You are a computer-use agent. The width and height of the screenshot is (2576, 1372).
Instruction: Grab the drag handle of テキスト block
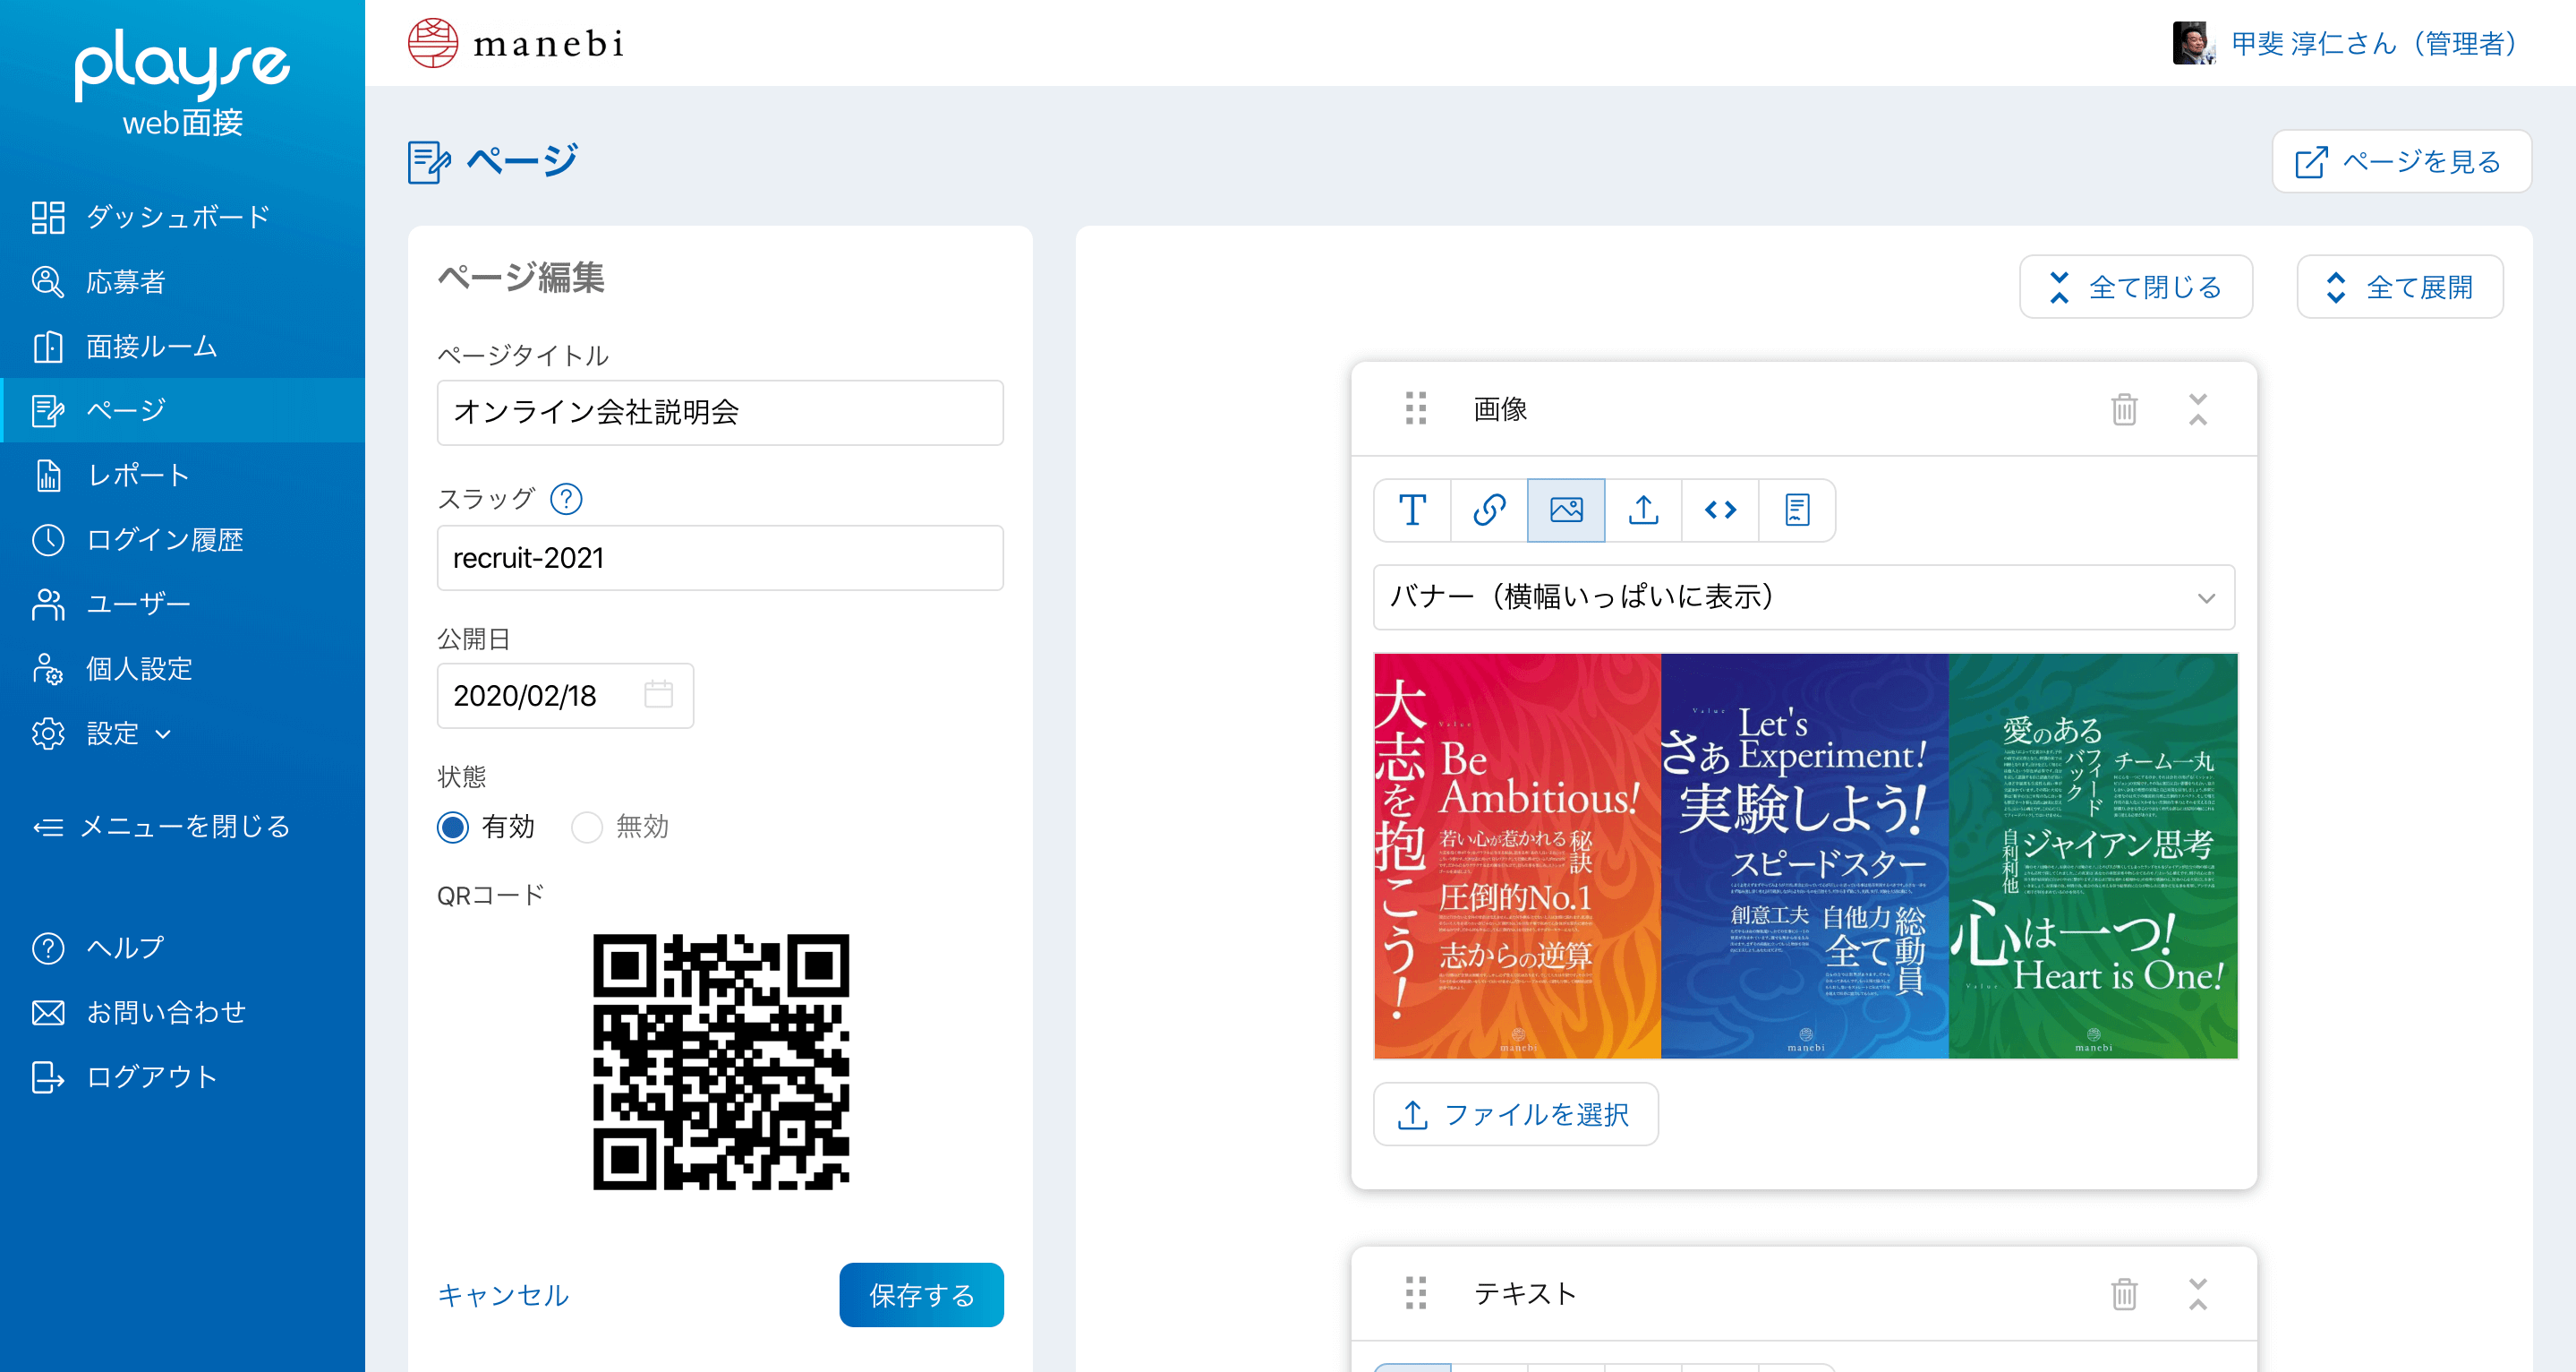pyautogui.click(x=1415, y=1293)
